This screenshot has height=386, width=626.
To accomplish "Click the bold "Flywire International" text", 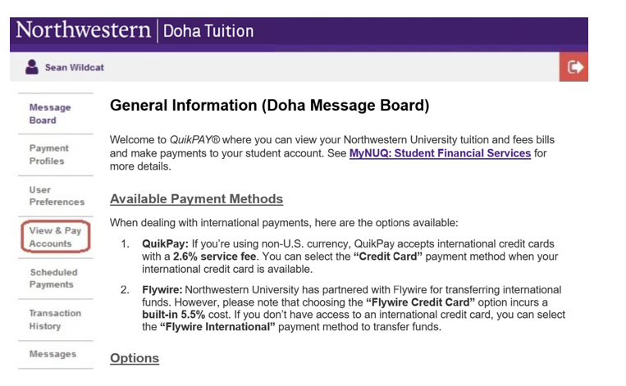I will pyautogui.click(x=217, y=327).
